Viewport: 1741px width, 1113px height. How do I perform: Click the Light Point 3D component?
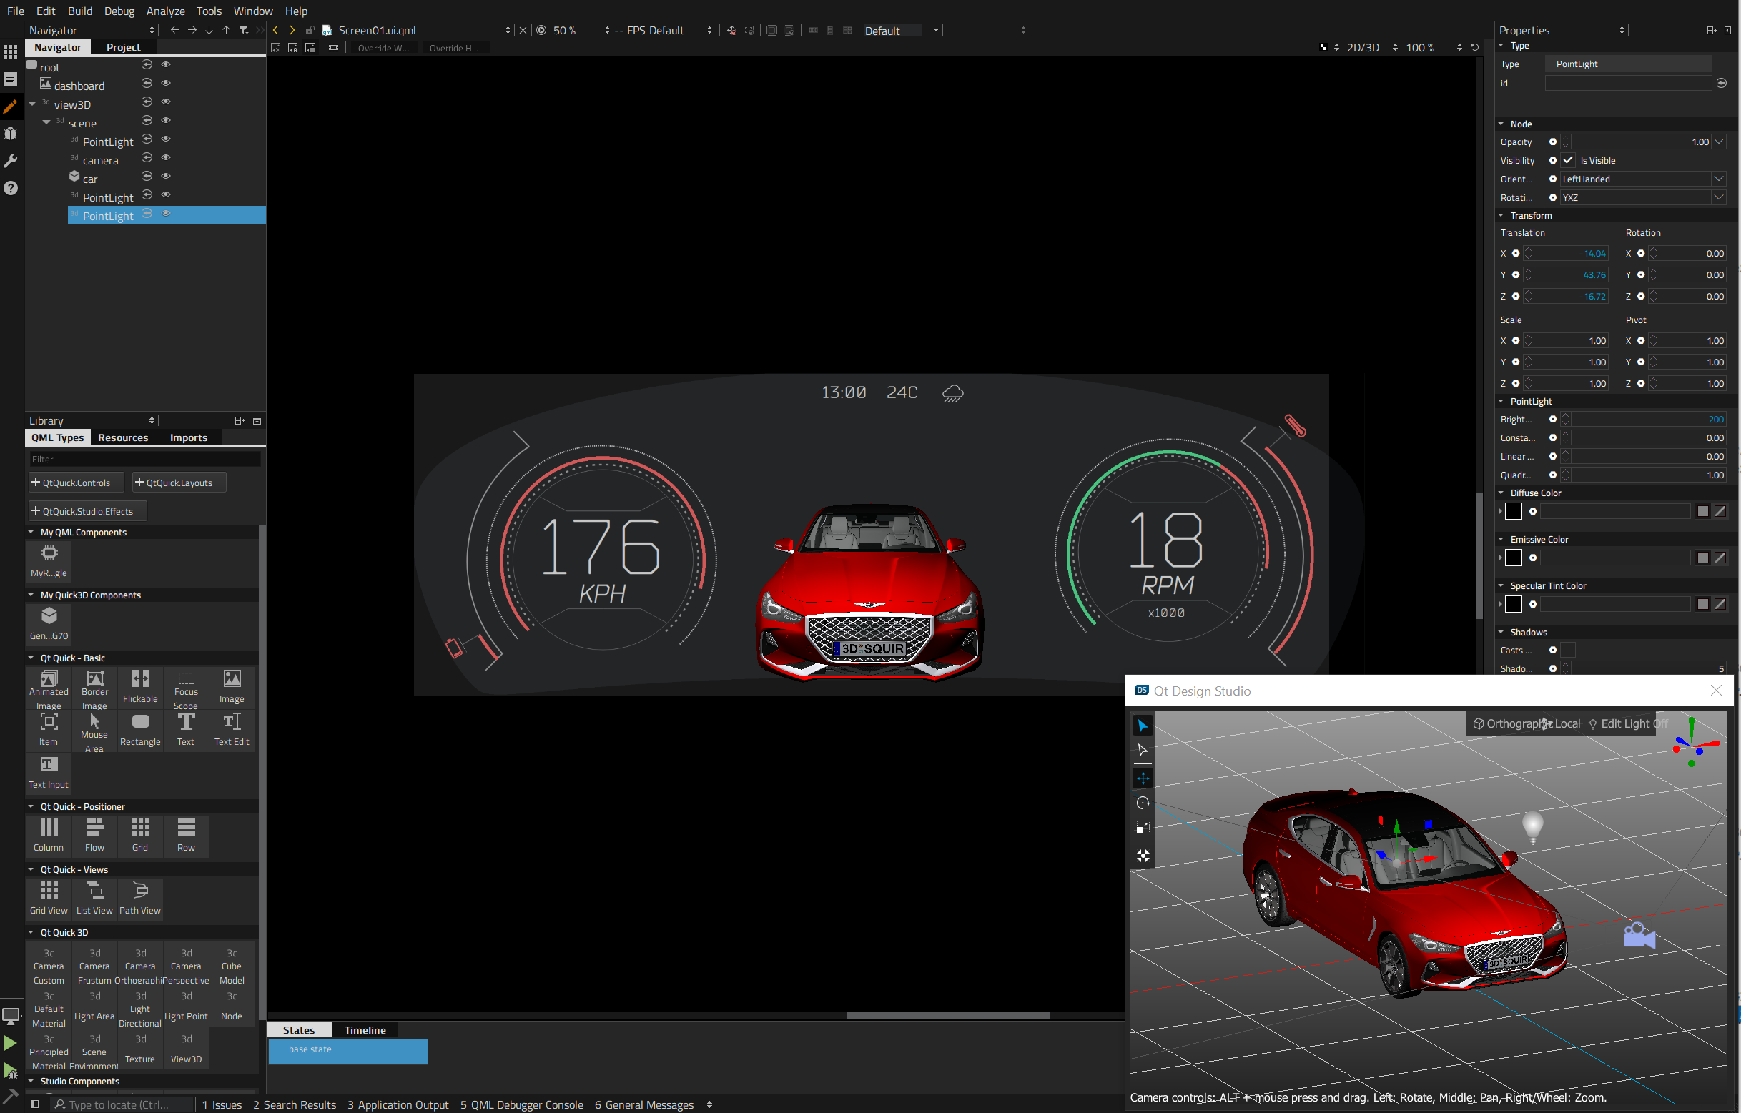click(186, 1006)
